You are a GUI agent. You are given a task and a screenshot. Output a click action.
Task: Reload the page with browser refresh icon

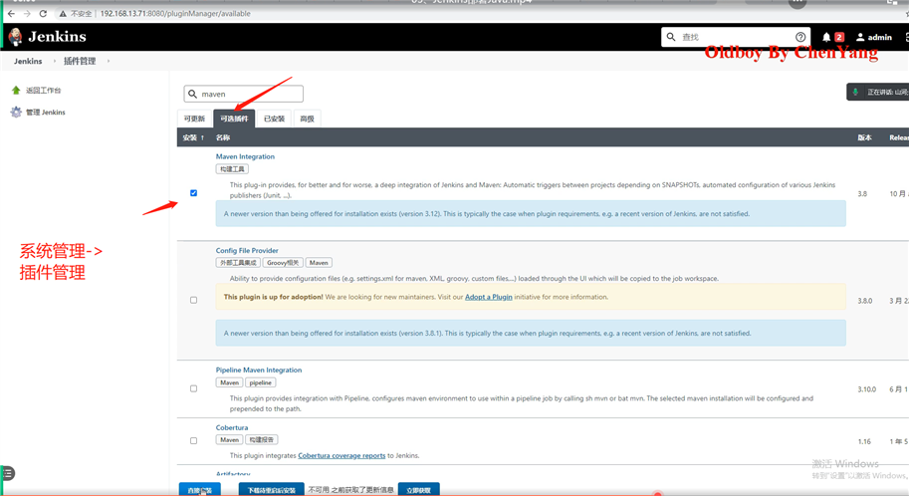[x=43, y=13]
